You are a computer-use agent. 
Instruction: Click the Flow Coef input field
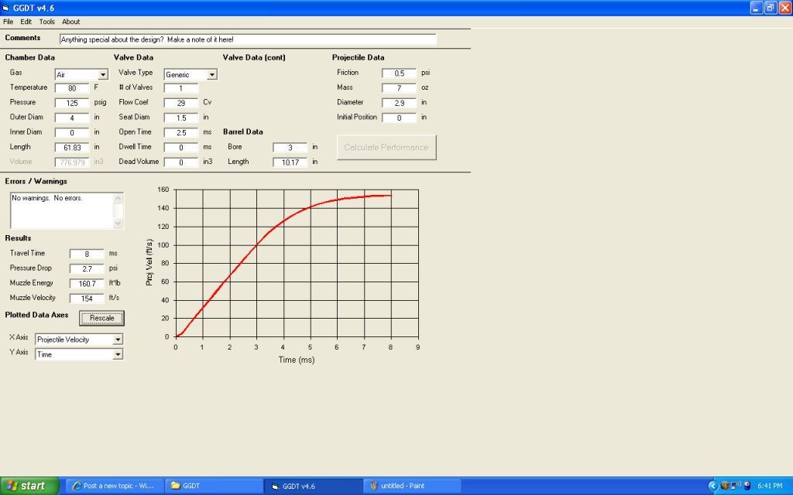tap(181, 103)
